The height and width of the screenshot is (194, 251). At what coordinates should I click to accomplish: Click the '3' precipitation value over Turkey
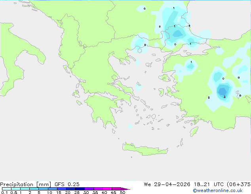coord(224,97)
